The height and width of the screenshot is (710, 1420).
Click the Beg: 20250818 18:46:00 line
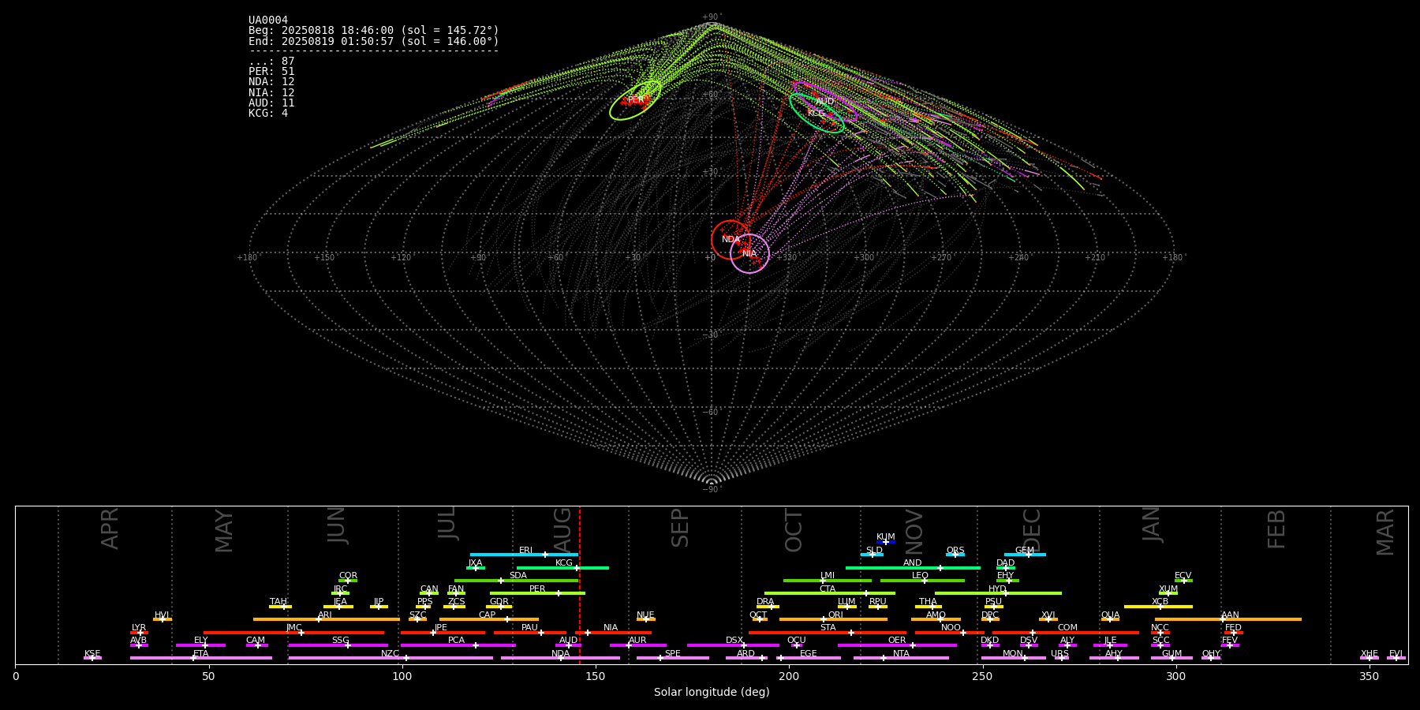tap(374, 30)
